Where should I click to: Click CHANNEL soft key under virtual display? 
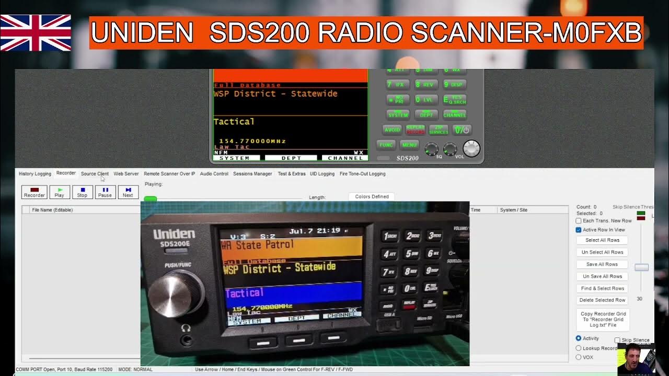[345, 158]
